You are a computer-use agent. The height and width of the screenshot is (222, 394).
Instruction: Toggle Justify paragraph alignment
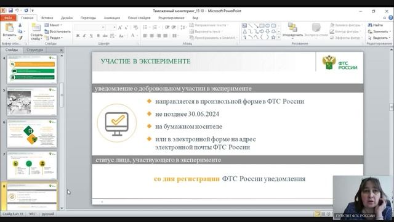click(x=166, y=36)
